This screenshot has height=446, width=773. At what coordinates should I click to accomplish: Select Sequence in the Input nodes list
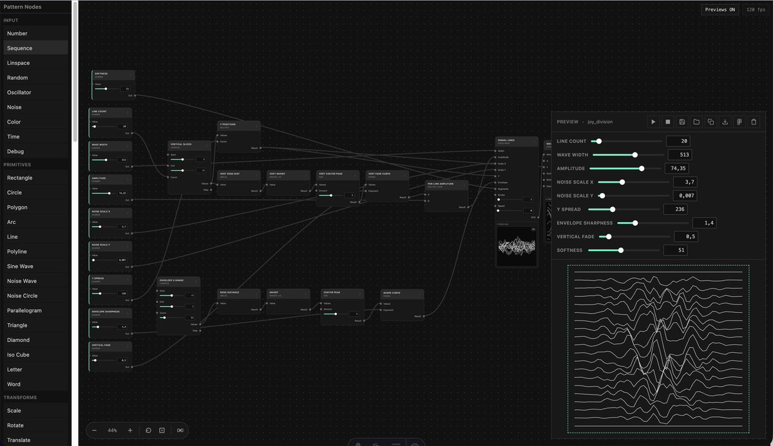tap(35, 48)
